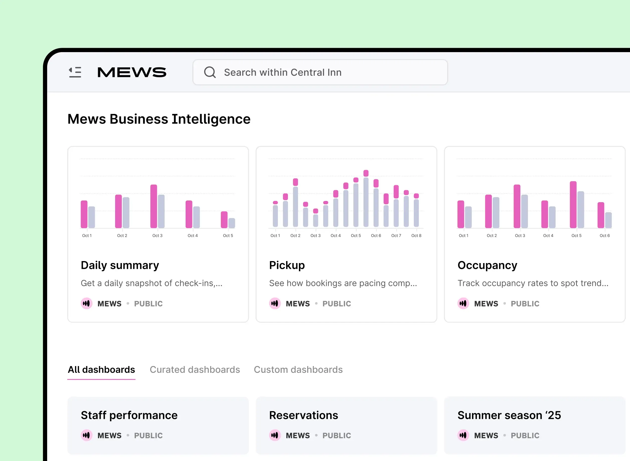This screenshot has width=630, height=461.
Task: Click the search field within Central Inn
Action: tap(307, 72)
